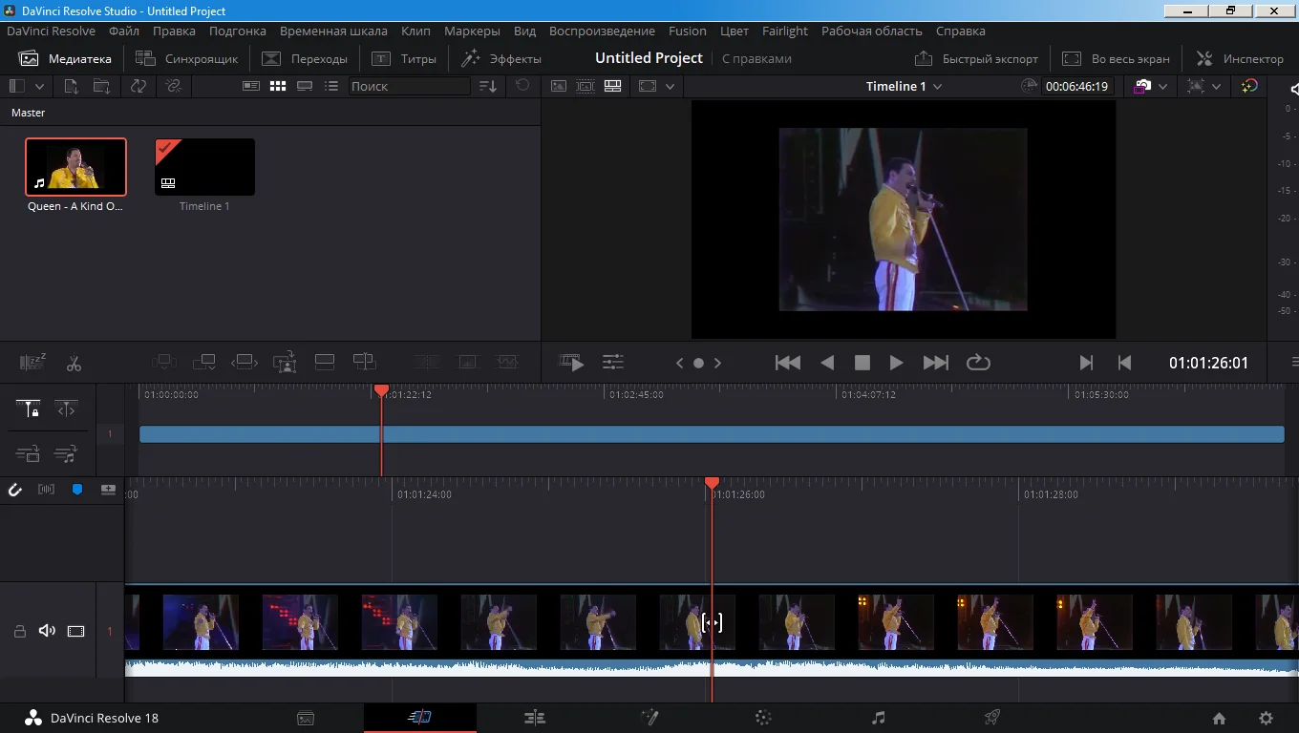Click the relink media broken-chain icon
This screenshot has height=733, width=1299.
(173, 86)
